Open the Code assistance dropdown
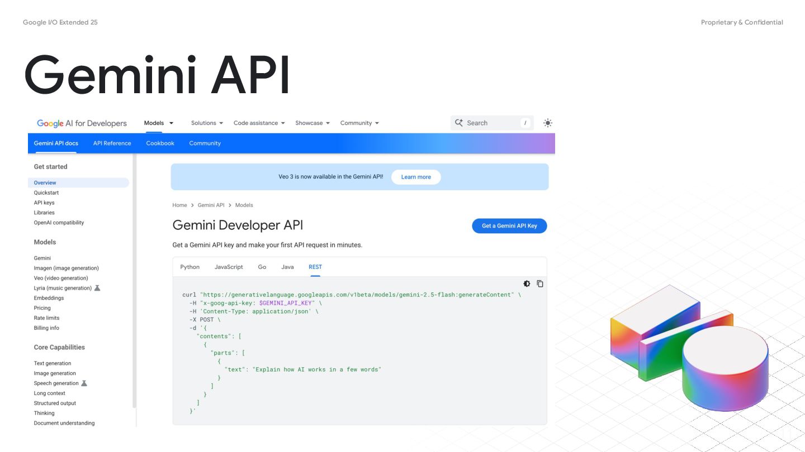This screenshot has width=805, height=452. pyautogui.click(x=259, y=123)
